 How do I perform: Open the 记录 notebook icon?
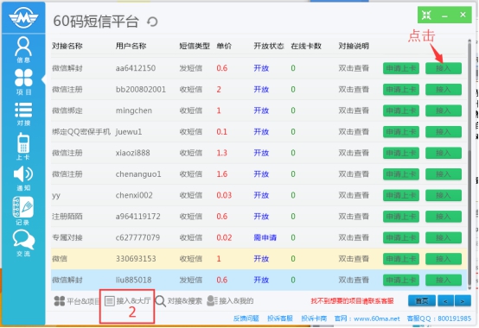tap(22, 211)
